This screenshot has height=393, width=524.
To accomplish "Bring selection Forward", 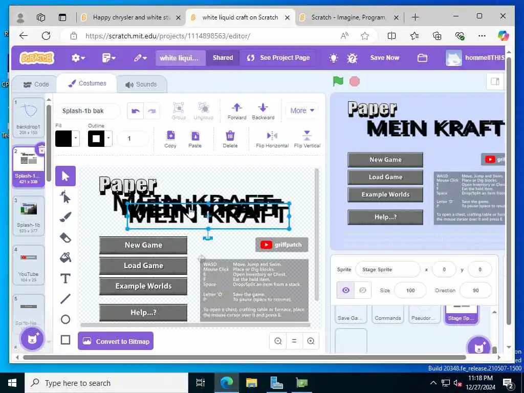I will (237, 111).
